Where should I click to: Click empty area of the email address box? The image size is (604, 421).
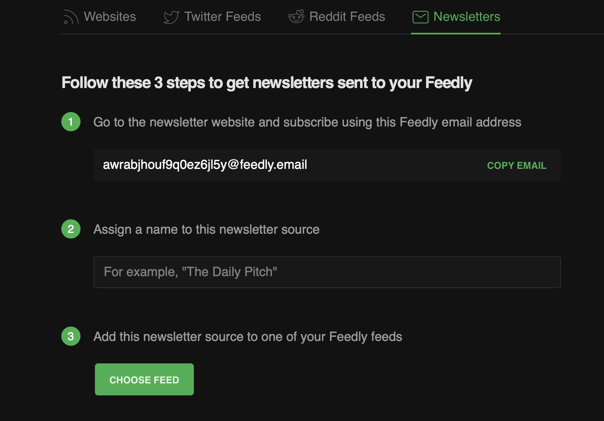click(x=397, y=165)
